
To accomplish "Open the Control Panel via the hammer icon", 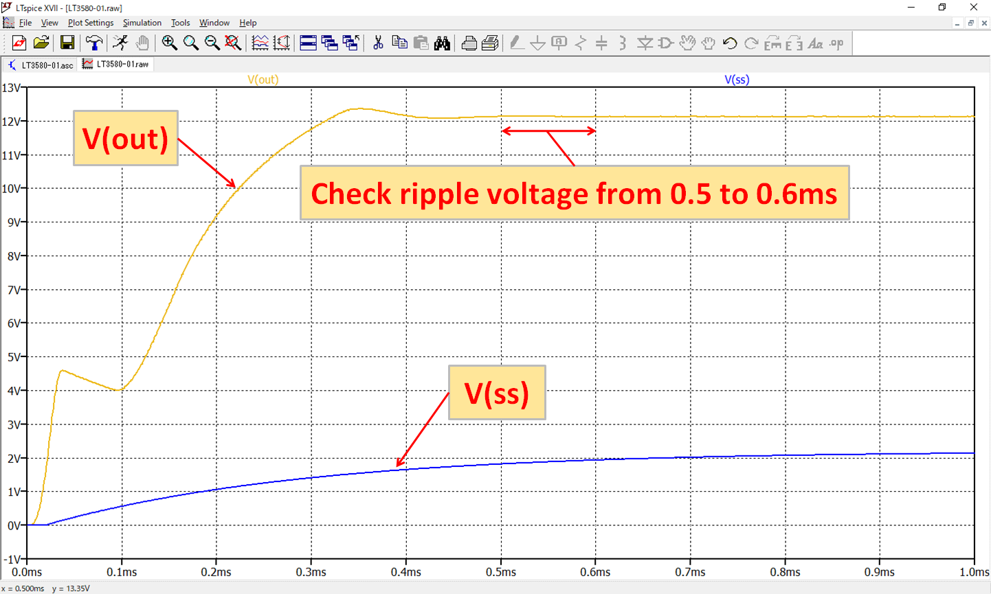I will pyautogui.click(x=94, y=43).
